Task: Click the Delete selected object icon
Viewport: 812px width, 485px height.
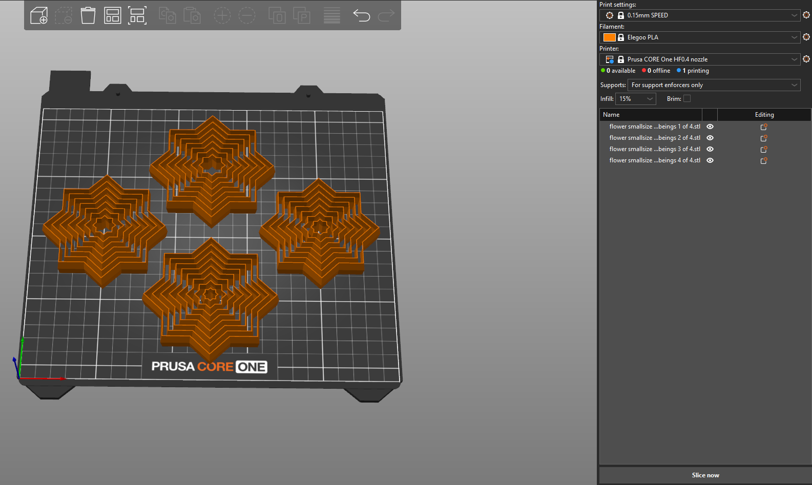Action: click(x=64, y=15)
